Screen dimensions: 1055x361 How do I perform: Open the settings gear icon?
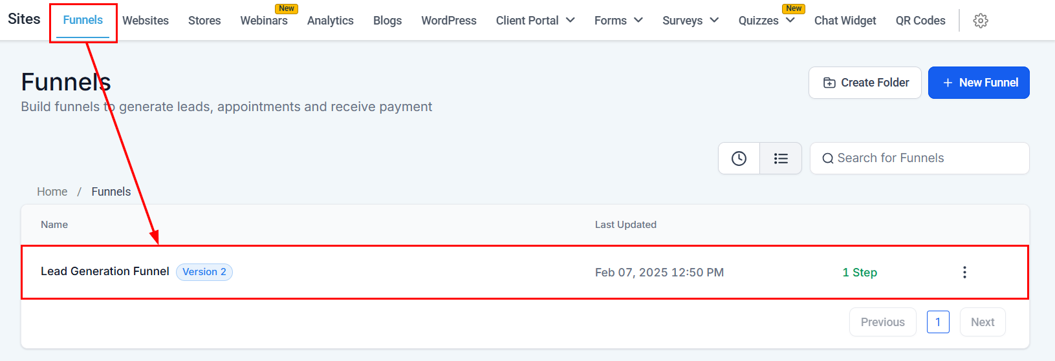tap(981, 21)
